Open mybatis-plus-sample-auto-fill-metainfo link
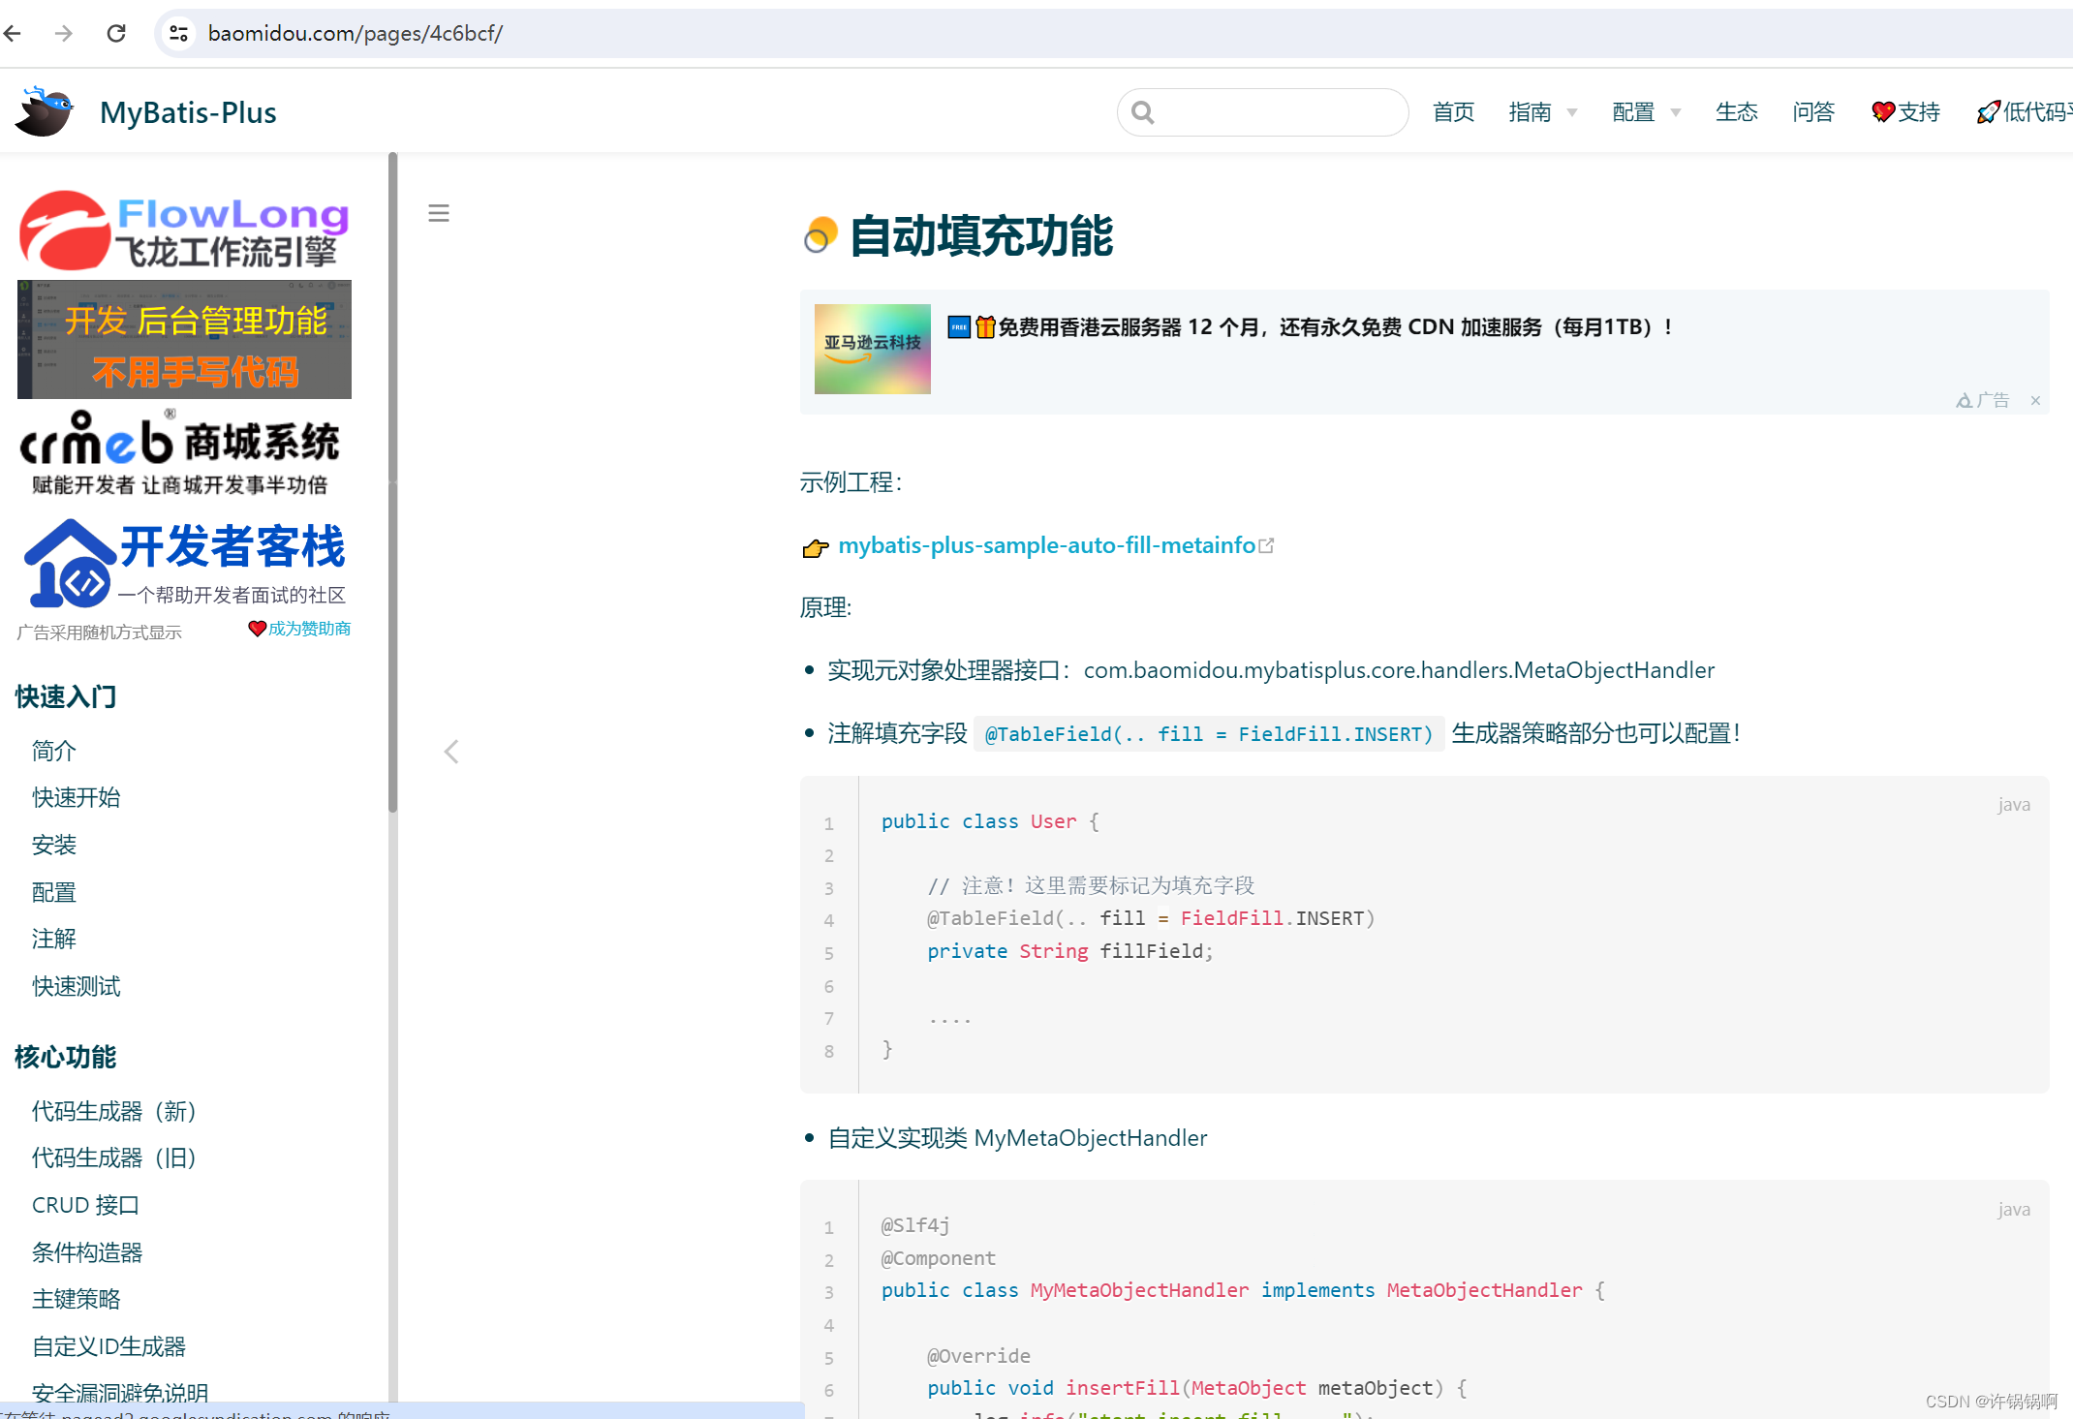This screenshot has height=1419, width=2073. [x=1046, y=545]
